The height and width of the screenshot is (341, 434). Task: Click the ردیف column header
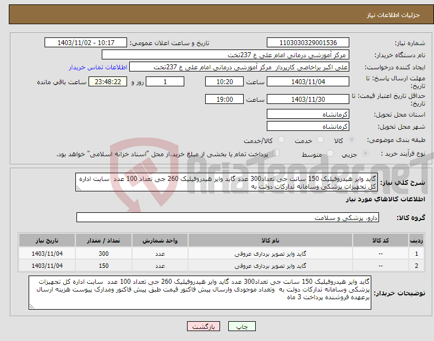[416, 240]
